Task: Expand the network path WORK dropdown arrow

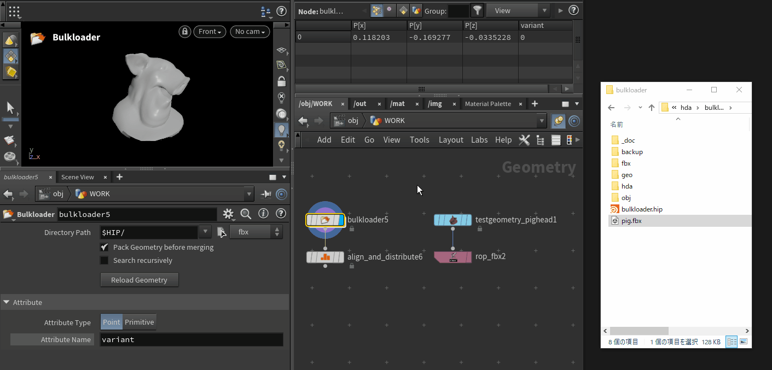Action: tap(542, 121)
